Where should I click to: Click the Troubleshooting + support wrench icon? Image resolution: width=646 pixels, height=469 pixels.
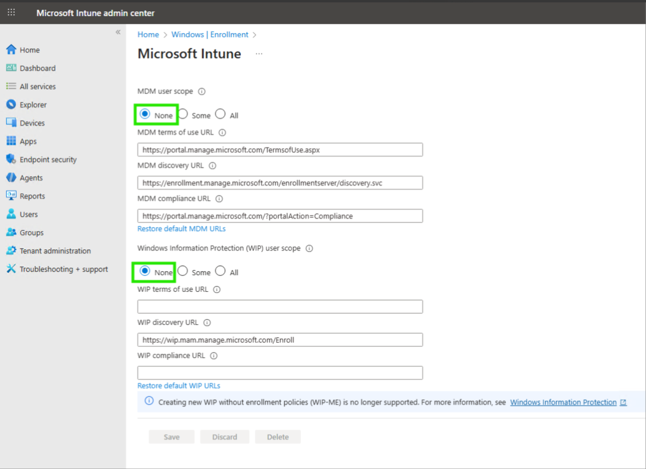(11, 269)
